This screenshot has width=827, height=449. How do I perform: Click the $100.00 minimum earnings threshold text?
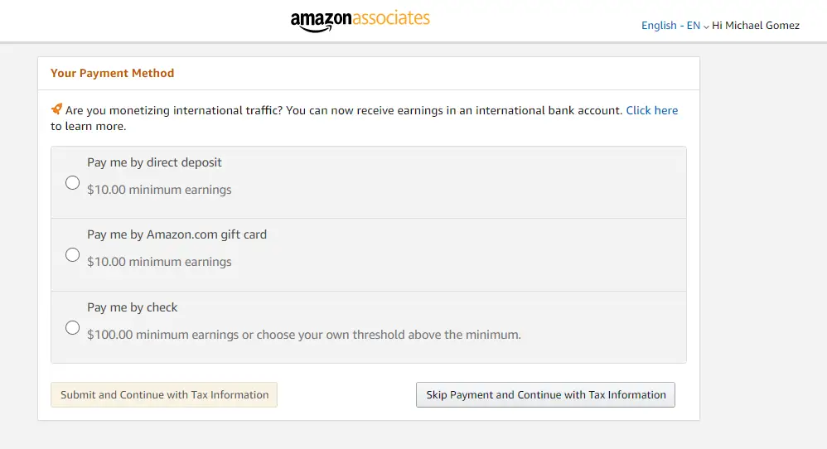click(304, 335)
